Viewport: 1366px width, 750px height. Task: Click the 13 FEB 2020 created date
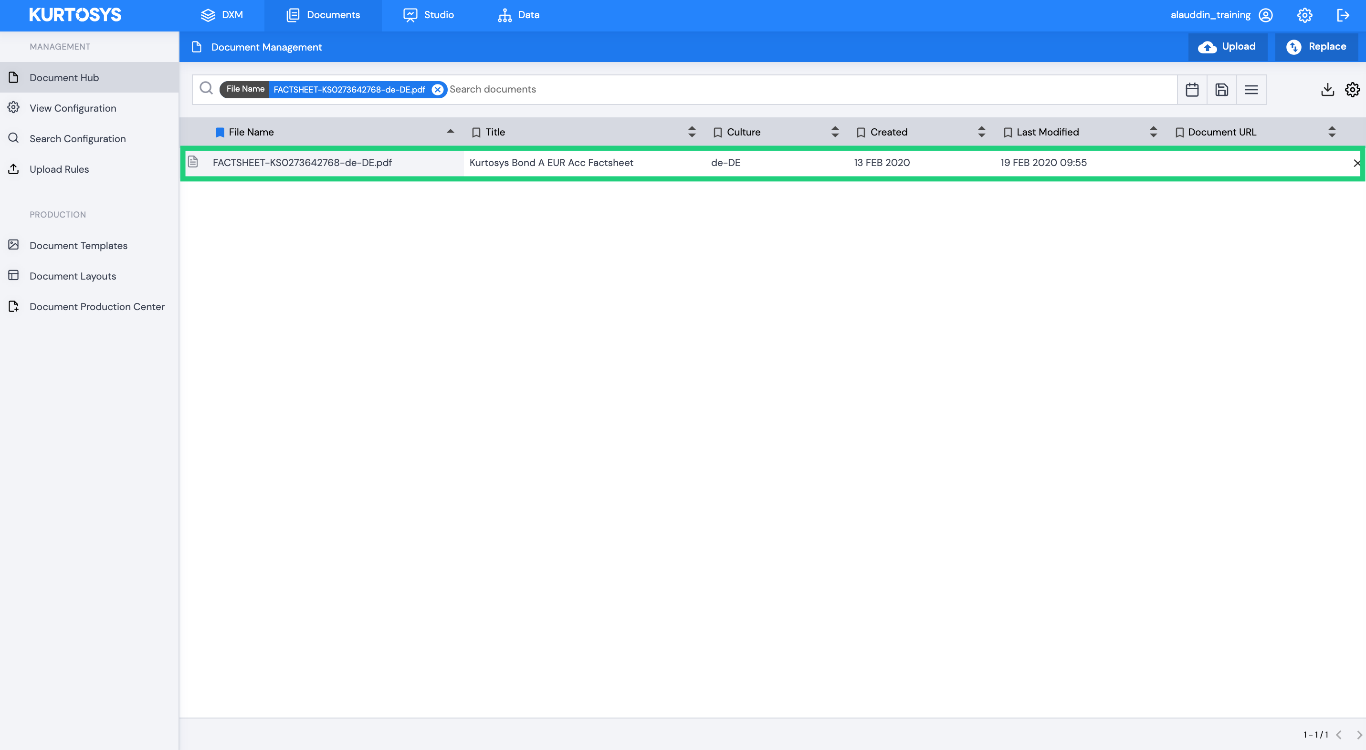tap(882, 163)
